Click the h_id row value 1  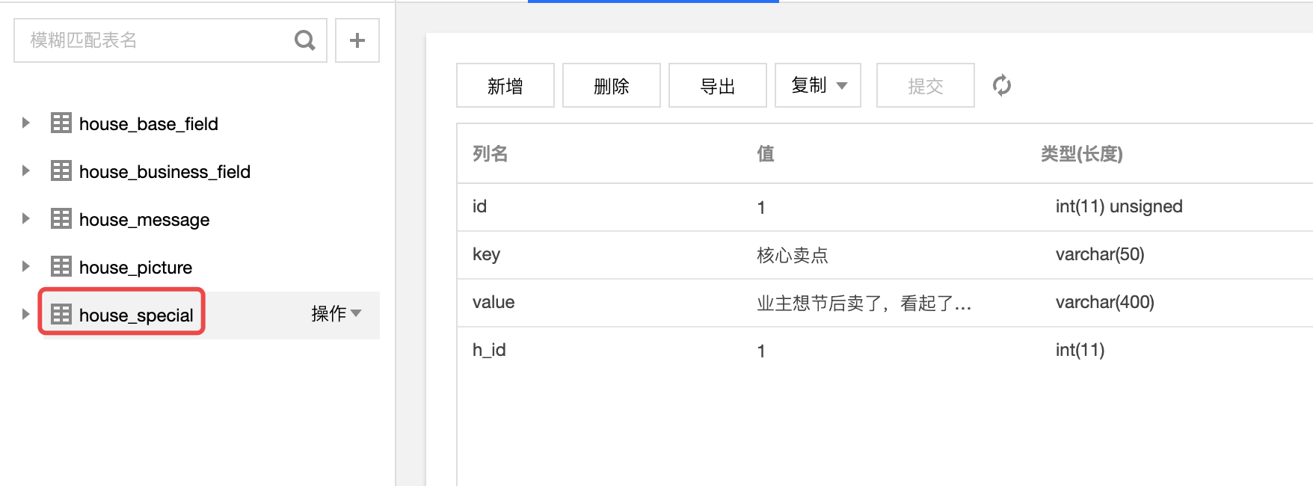pyautogui.click(x=761, y=351)
